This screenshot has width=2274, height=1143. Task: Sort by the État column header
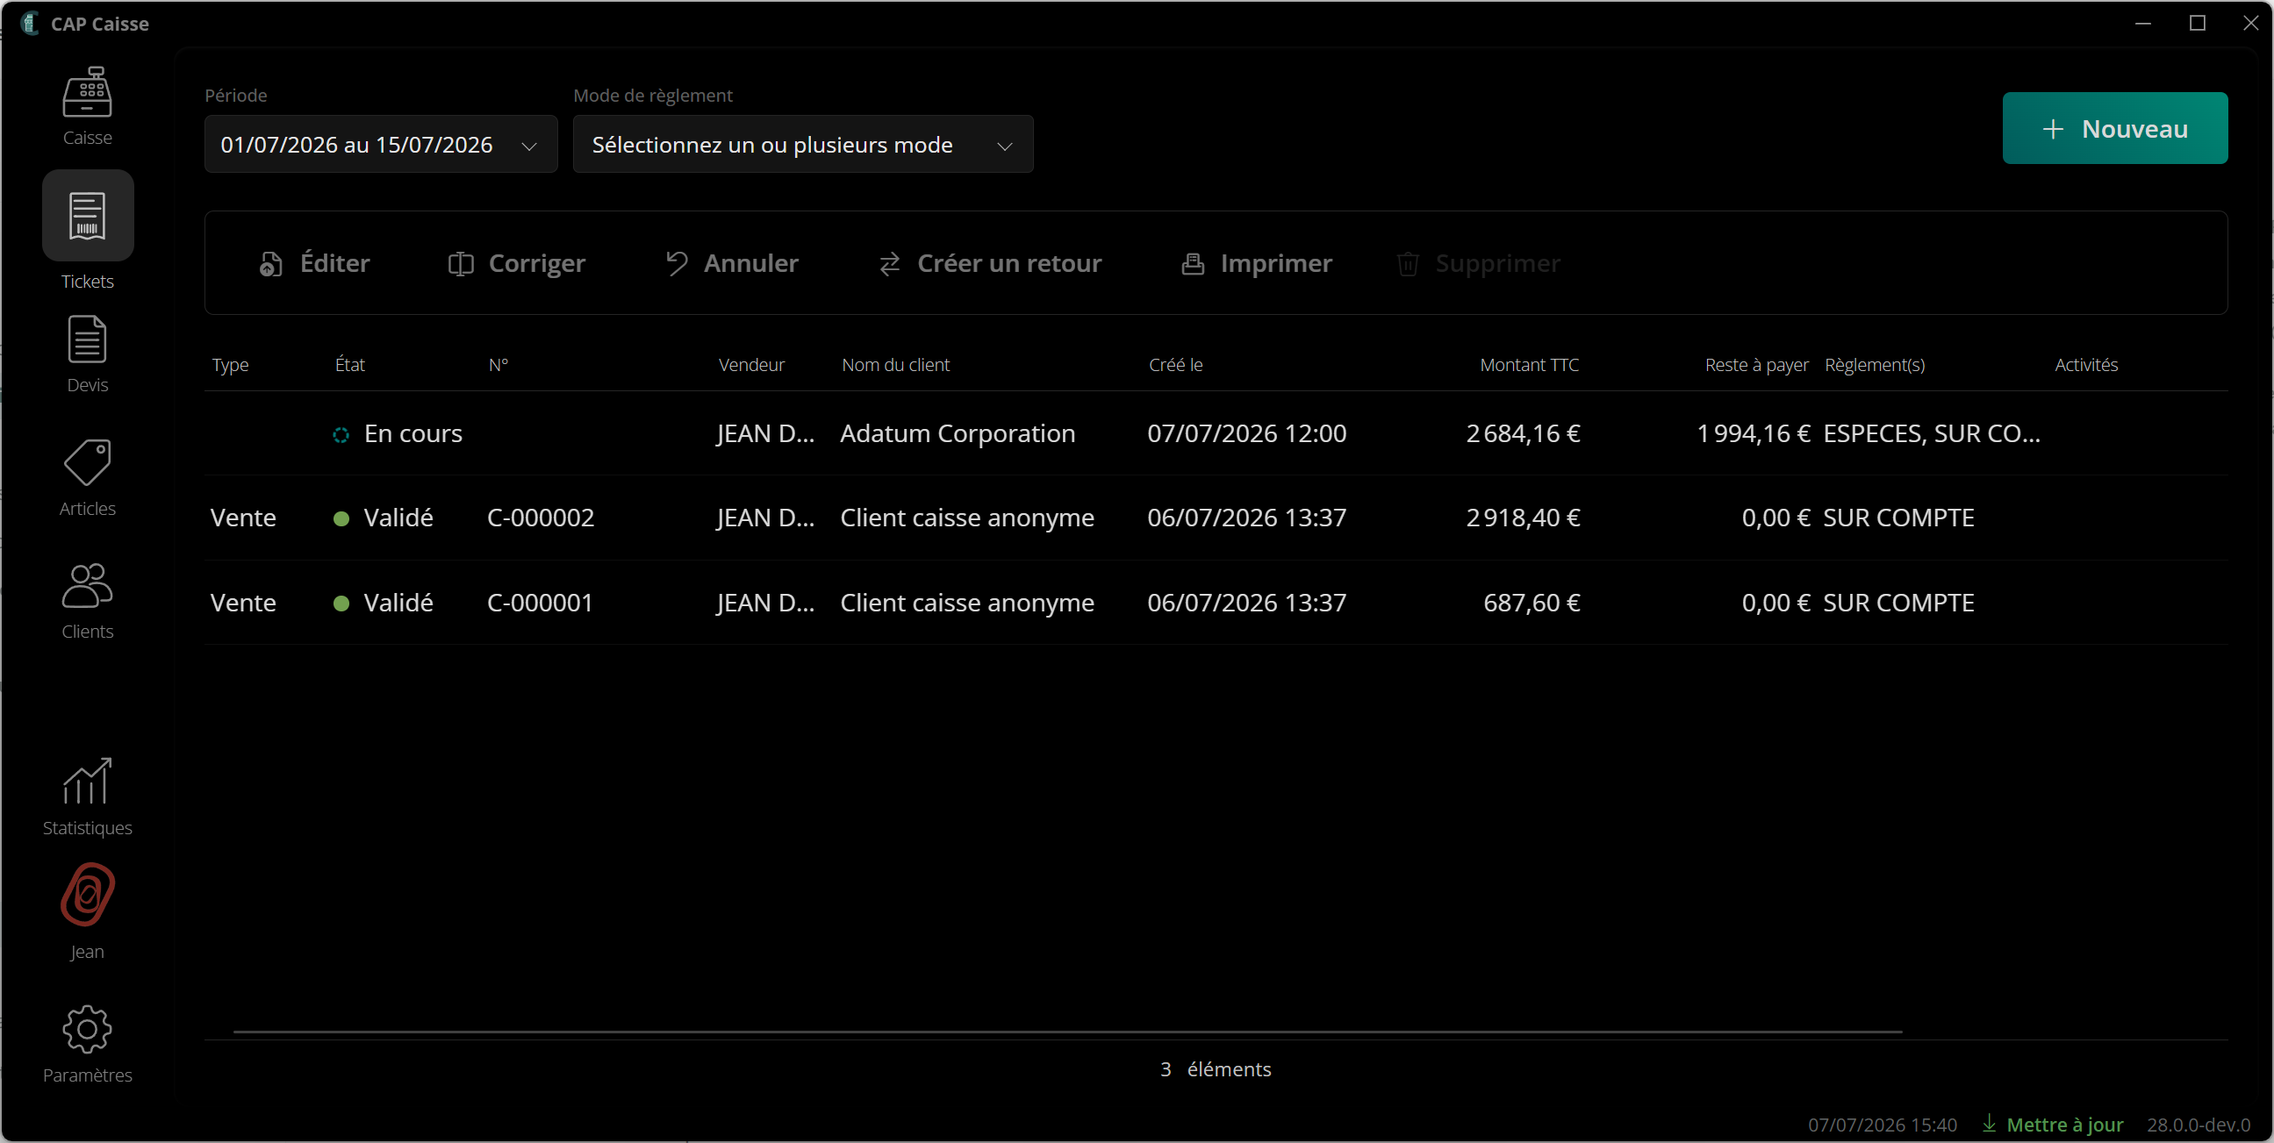349,365
